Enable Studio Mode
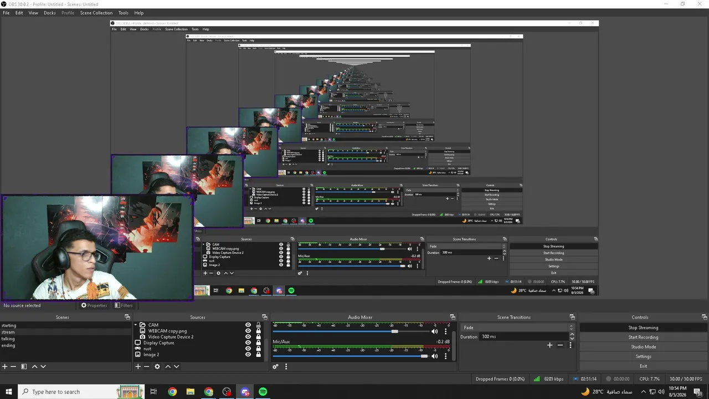The image size is (709, 399). click(643, 347)
